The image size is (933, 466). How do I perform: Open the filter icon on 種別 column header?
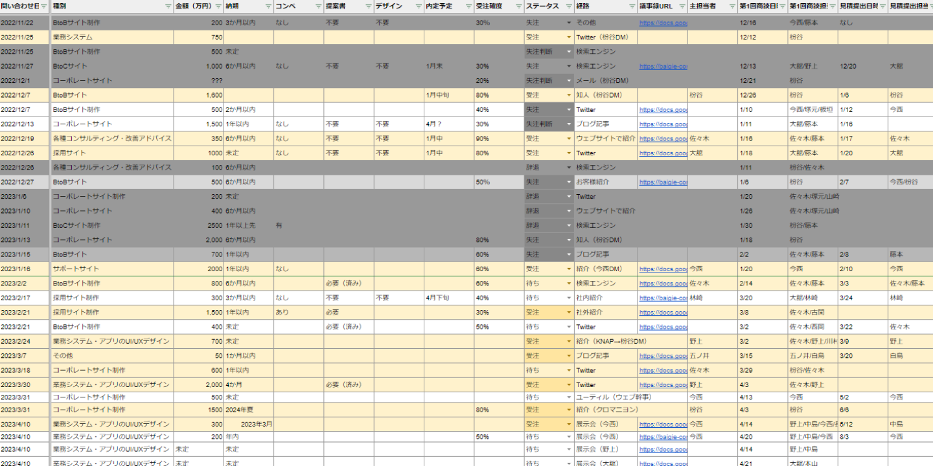tap(167, 6)
